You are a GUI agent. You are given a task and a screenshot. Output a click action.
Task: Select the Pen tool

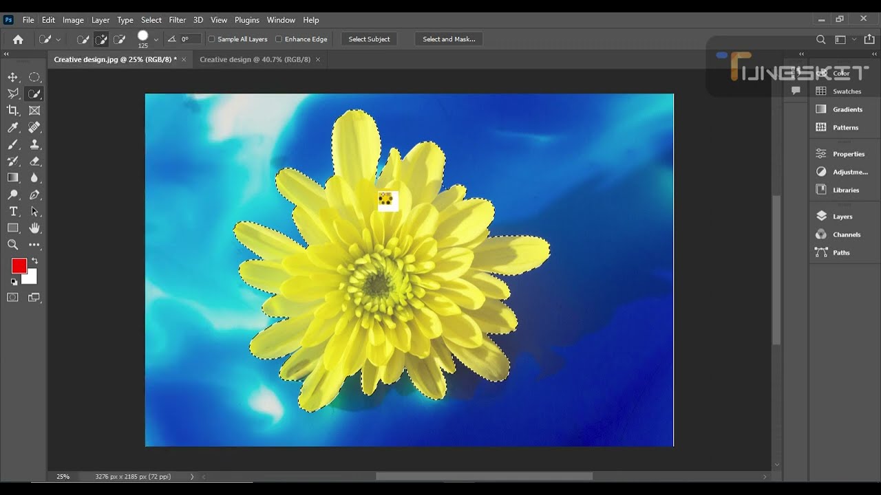[34, 195]
